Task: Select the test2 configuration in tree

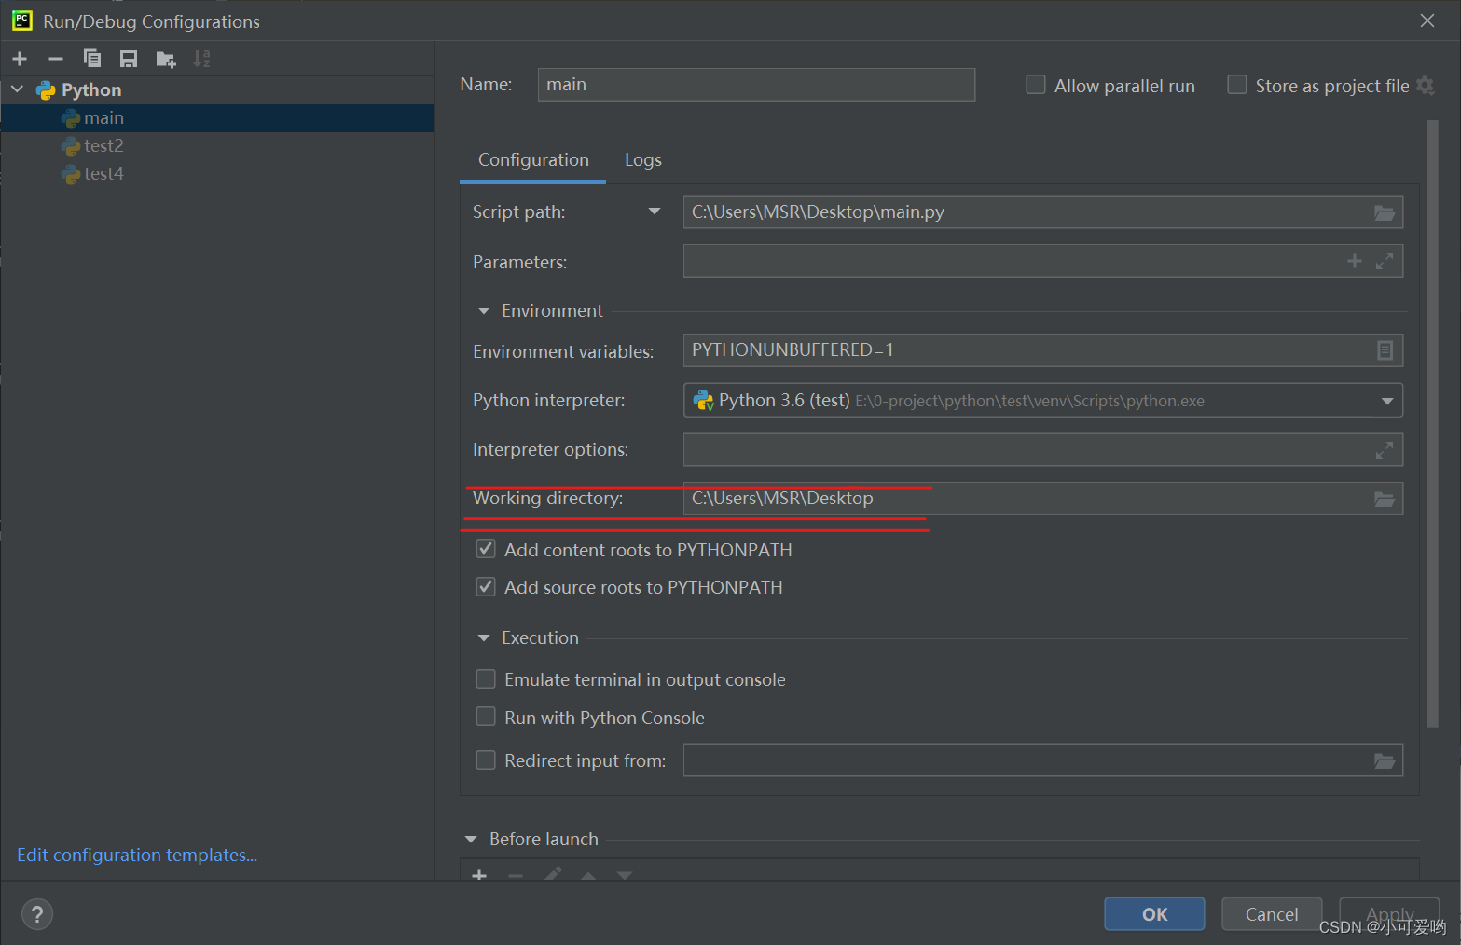Action: [103, 146]
